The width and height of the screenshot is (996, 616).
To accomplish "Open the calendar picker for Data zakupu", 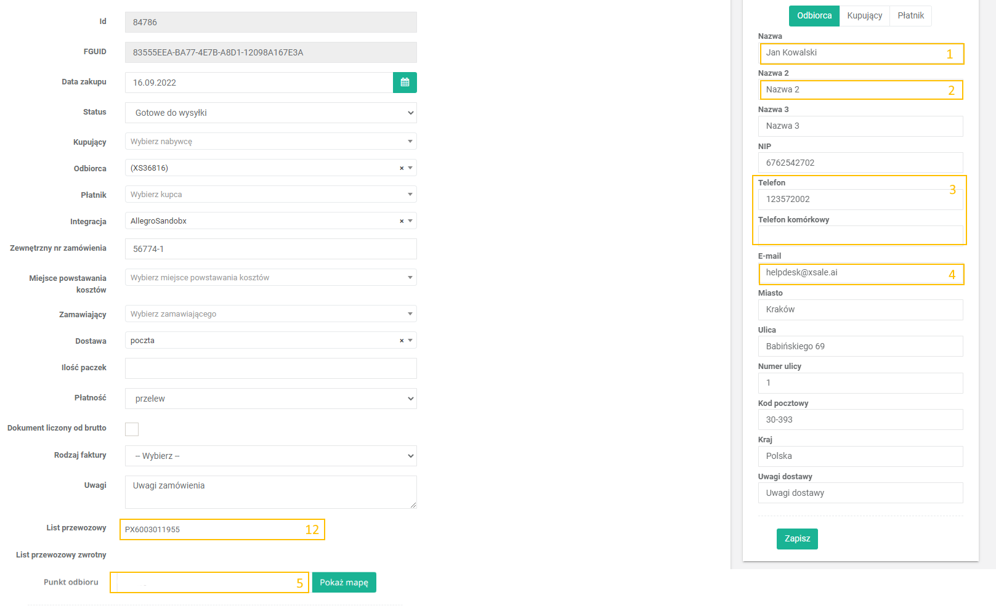I will click(x=405, y=83).
